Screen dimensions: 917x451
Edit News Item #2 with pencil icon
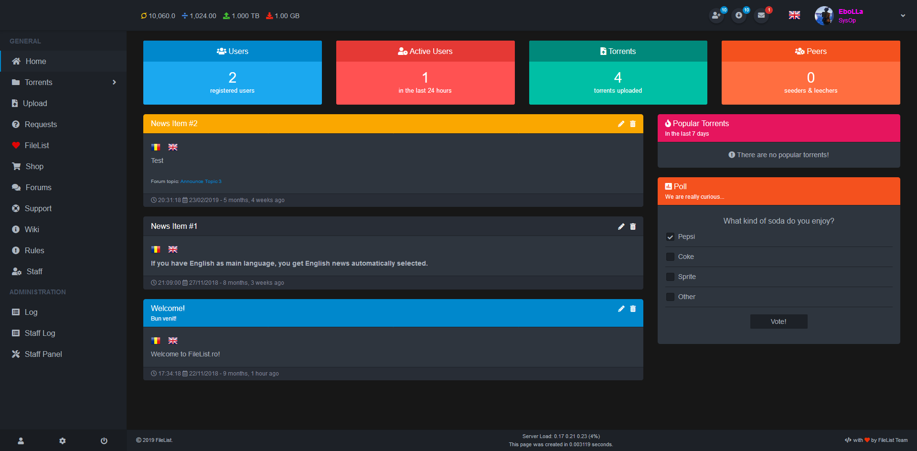coord(621,124)
